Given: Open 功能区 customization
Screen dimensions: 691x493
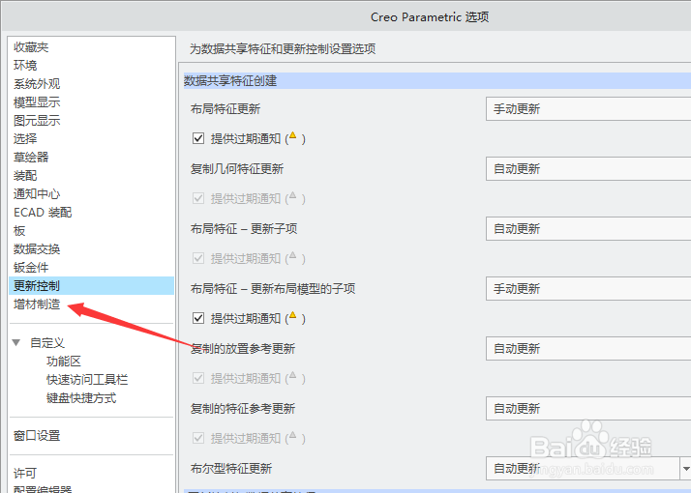Looking at the screenshot, I should pos(64,362).
